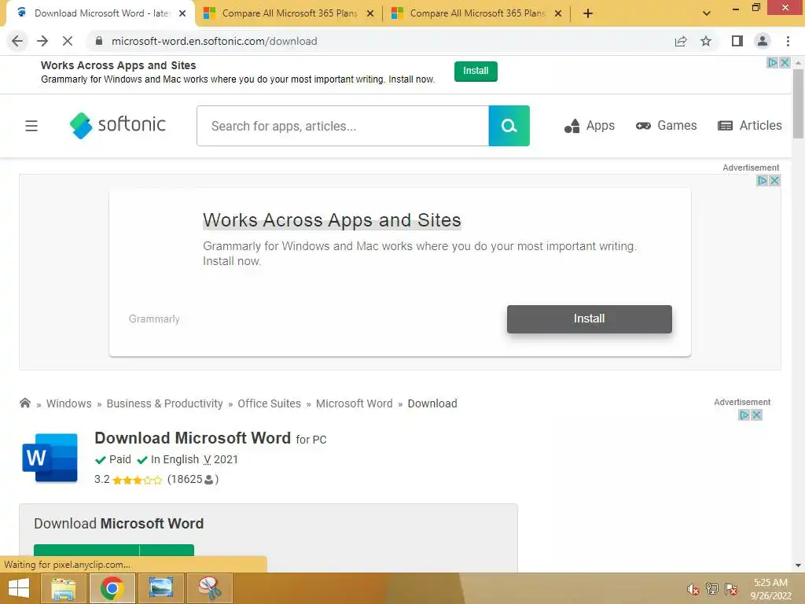Image resolution: width=805 pixels, height=604 pixels.
Task: Click the Microsoft Word app icon
Action: tap(50, 458)
